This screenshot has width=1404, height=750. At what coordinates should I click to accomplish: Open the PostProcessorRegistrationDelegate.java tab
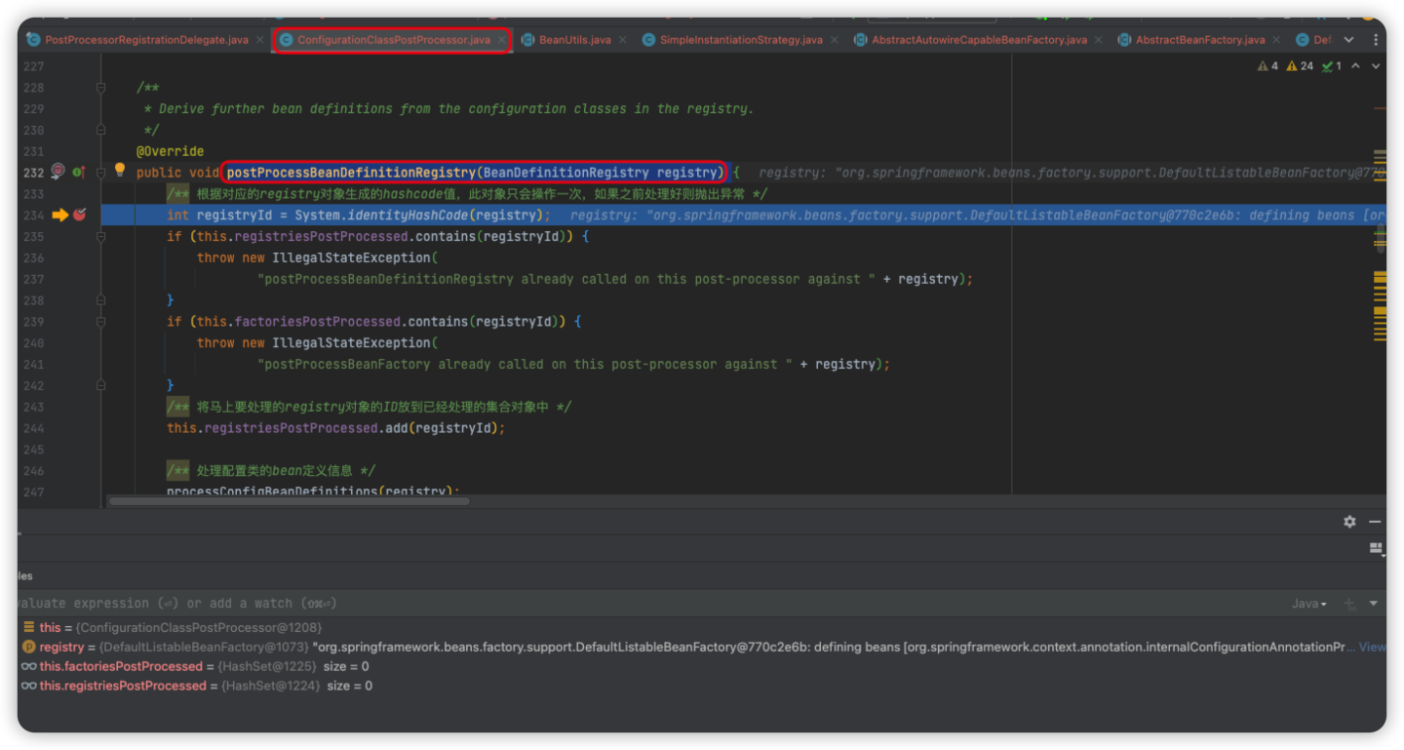[x=146, y=40]
